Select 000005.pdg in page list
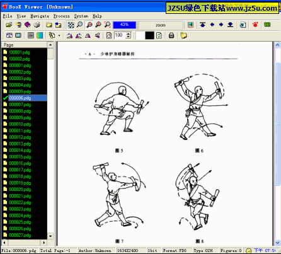This screenshot has width=281, height=254. 20,91
